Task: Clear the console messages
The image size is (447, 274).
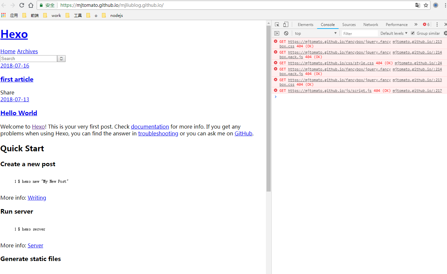Action: coord(286,33)
